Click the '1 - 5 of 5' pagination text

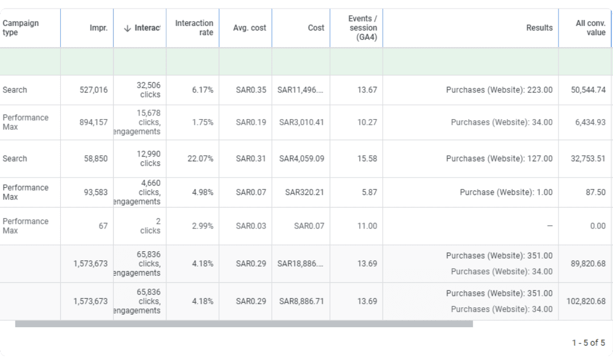589,343
